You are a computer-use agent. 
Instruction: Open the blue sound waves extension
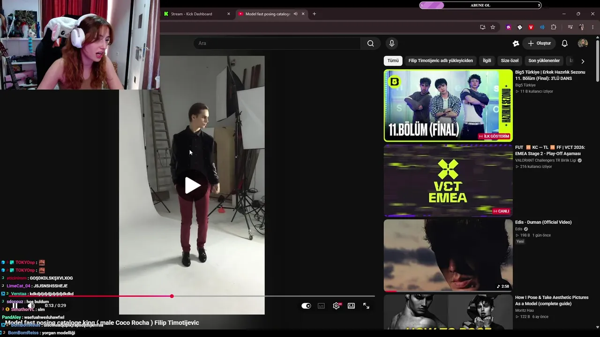coord(542,27)
